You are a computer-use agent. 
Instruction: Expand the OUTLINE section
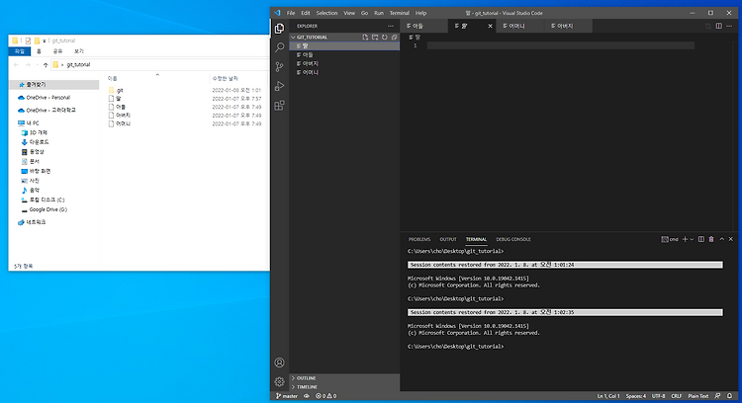(x=344, y=378)
